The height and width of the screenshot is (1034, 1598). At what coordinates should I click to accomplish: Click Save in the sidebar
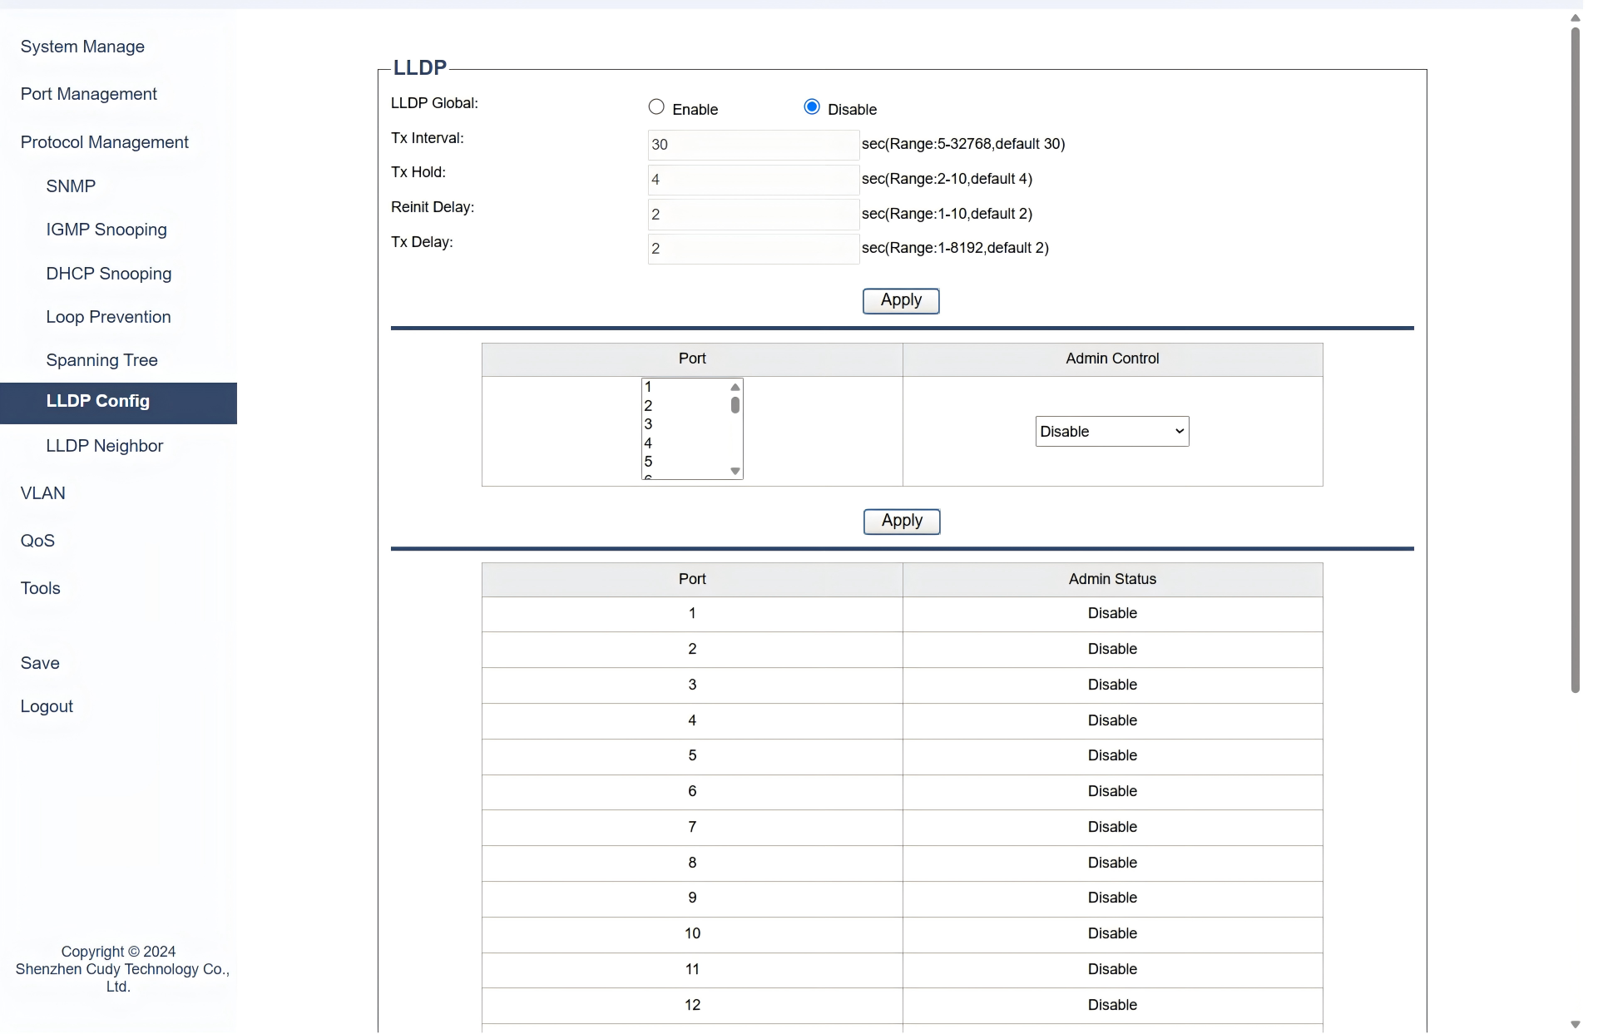point(40,663)
